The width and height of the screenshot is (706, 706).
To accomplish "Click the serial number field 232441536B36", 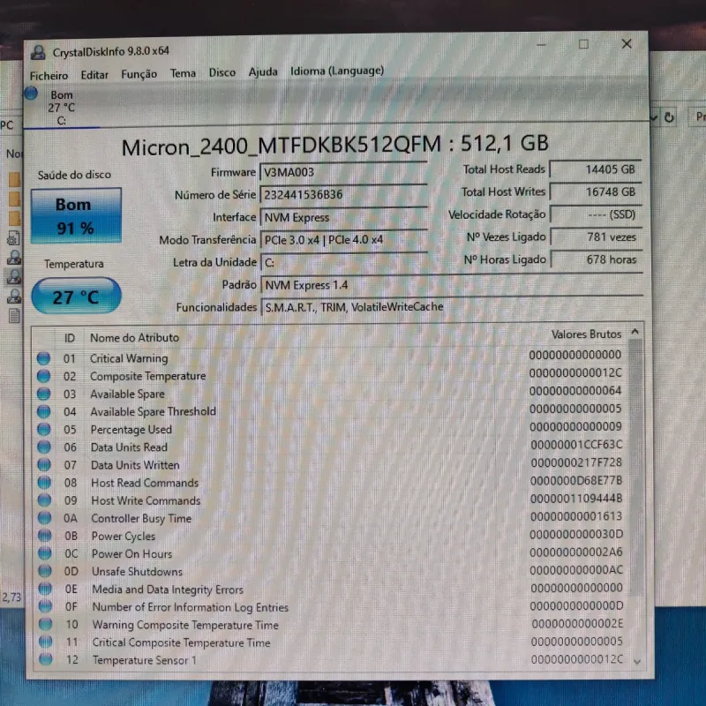I will 343,194.
